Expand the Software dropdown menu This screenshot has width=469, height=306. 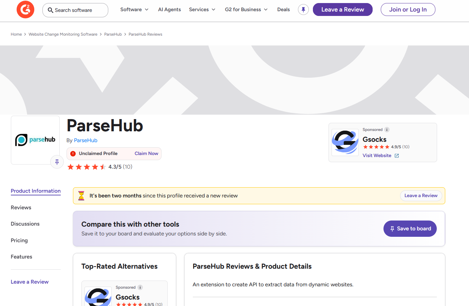(x=134, y=9)
